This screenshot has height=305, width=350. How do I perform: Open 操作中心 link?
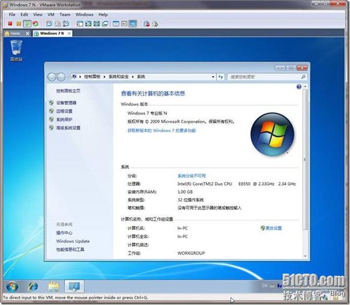(64, 233)
